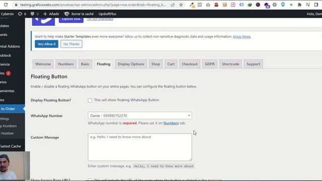Open the Cart tab
Viewport: 322px width, 181px height.
click(x=171, y=64)
